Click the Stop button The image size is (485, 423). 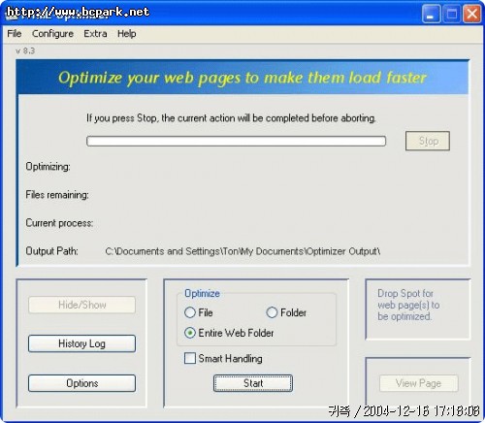(x=428, y=141)
